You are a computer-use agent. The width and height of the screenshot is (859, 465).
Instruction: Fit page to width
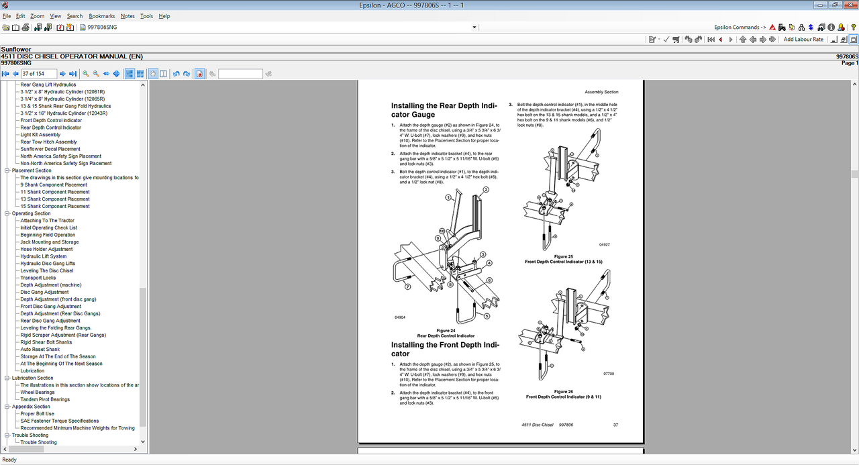[106, 74]
